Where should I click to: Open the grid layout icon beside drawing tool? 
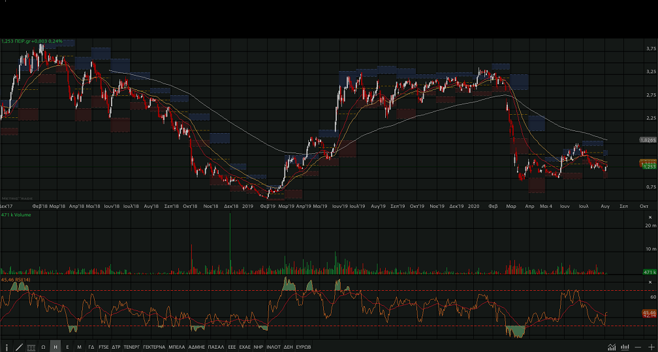(x=31, y=347)
